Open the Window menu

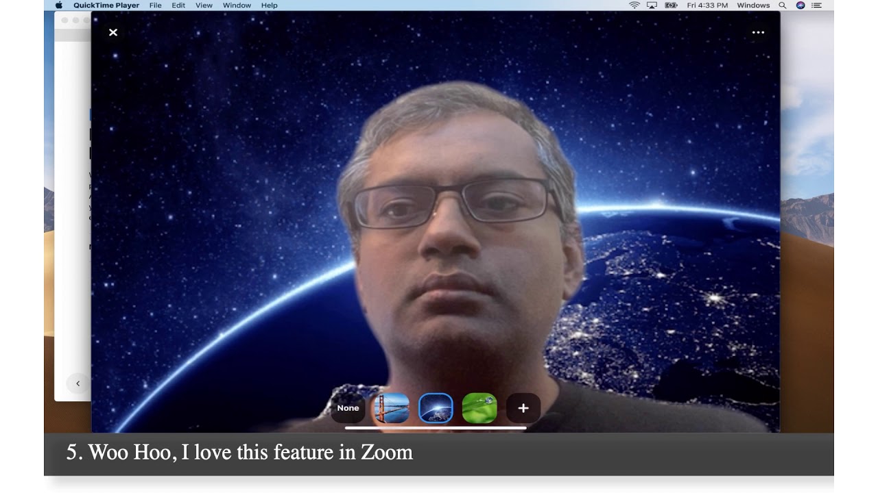pyautogui.click(x=237, y=5)
